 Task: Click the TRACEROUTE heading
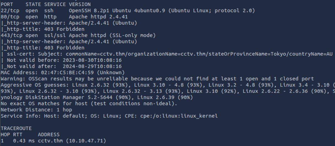16,128
